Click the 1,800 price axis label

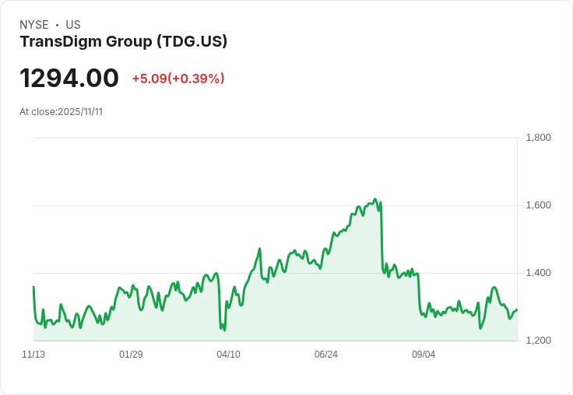tap(538, 138)
